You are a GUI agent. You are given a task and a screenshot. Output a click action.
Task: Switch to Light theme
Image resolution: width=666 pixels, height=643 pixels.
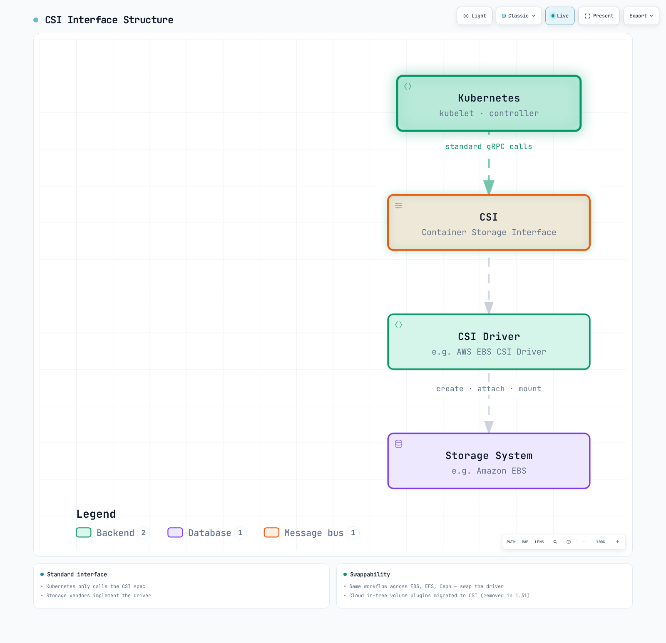tap(475, 16)
